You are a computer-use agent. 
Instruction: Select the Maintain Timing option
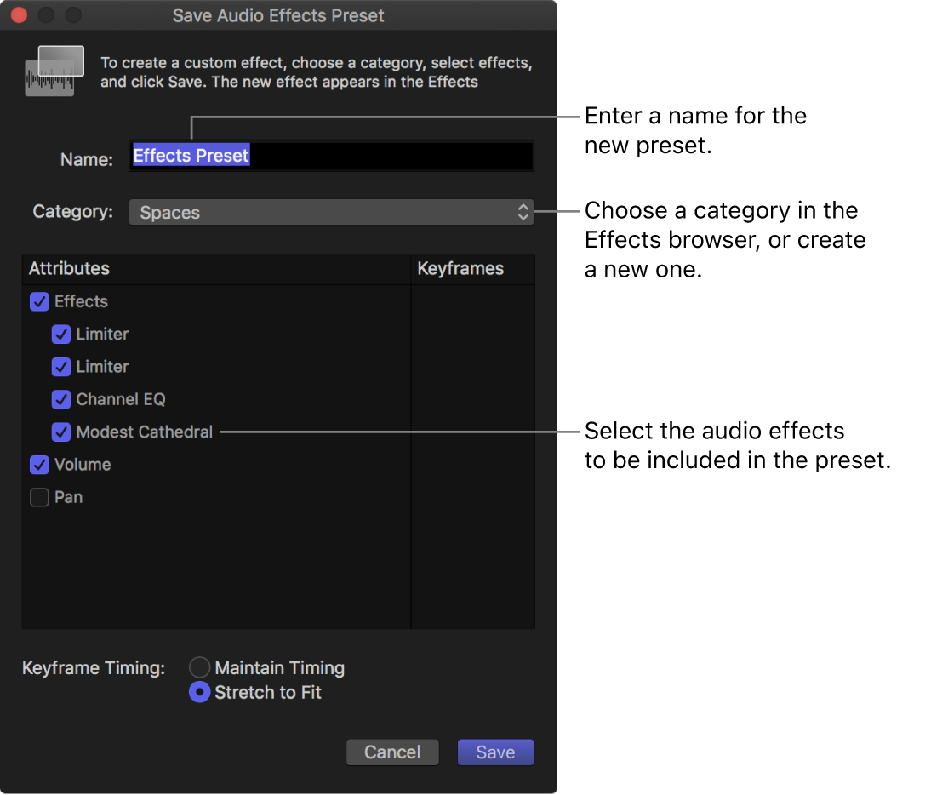199,667
